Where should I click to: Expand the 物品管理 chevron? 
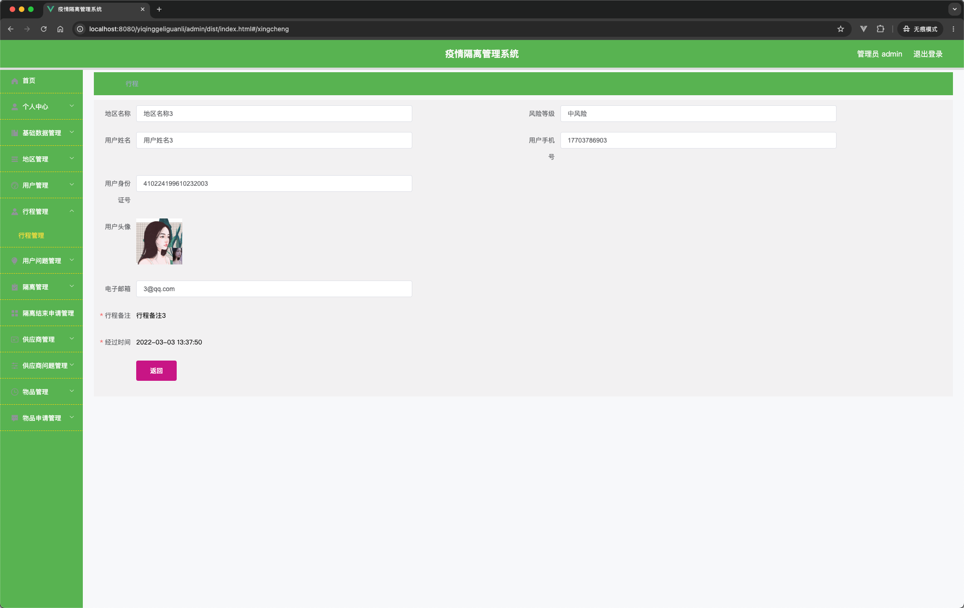(x=72, y=391)
